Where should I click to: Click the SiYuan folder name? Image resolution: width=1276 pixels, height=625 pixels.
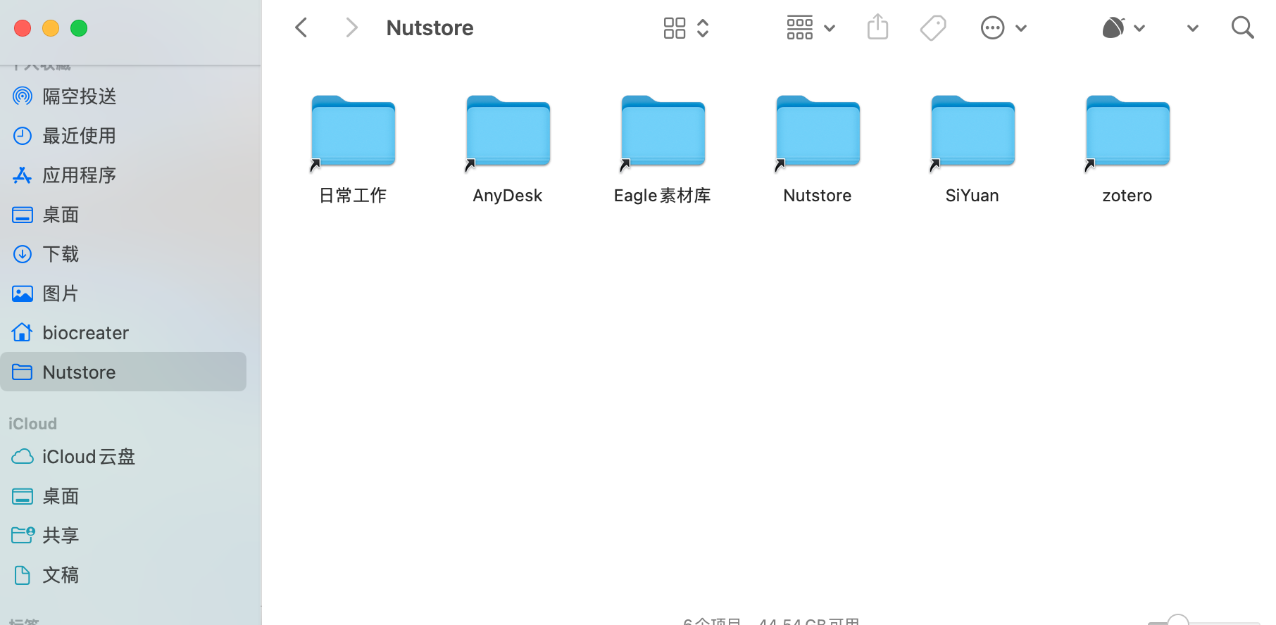[x=972, y=196]
